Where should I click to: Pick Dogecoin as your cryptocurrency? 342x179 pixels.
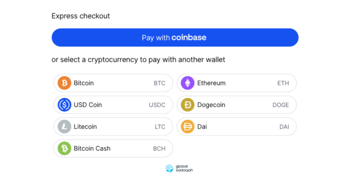point(237,105)
